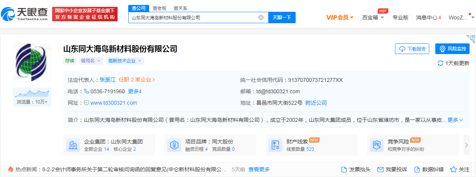This screenshot has width=476, height=177.
Task: Open the 曾用名 dropdown tag
Action: 91,61
